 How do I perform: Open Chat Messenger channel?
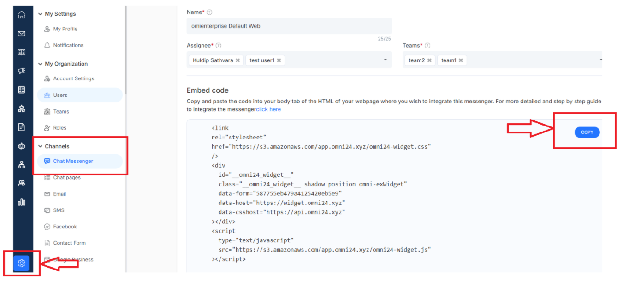tap(80, 161)
